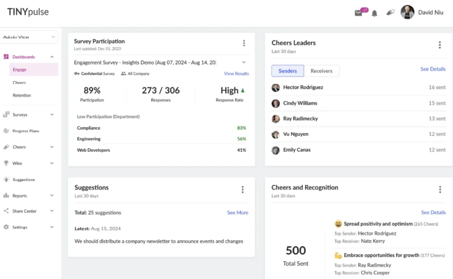Select the Reports bar chart icon
This screenshot has width=453, height=279.
click(6, 196)
